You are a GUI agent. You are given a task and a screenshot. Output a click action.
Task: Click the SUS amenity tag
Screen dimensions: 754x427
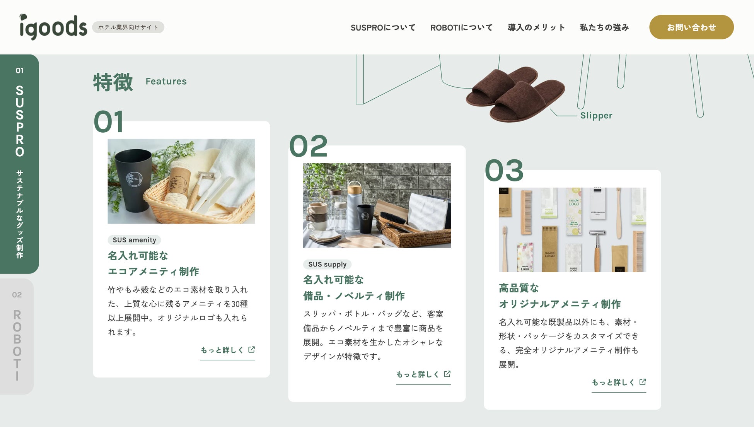(134, 240)
